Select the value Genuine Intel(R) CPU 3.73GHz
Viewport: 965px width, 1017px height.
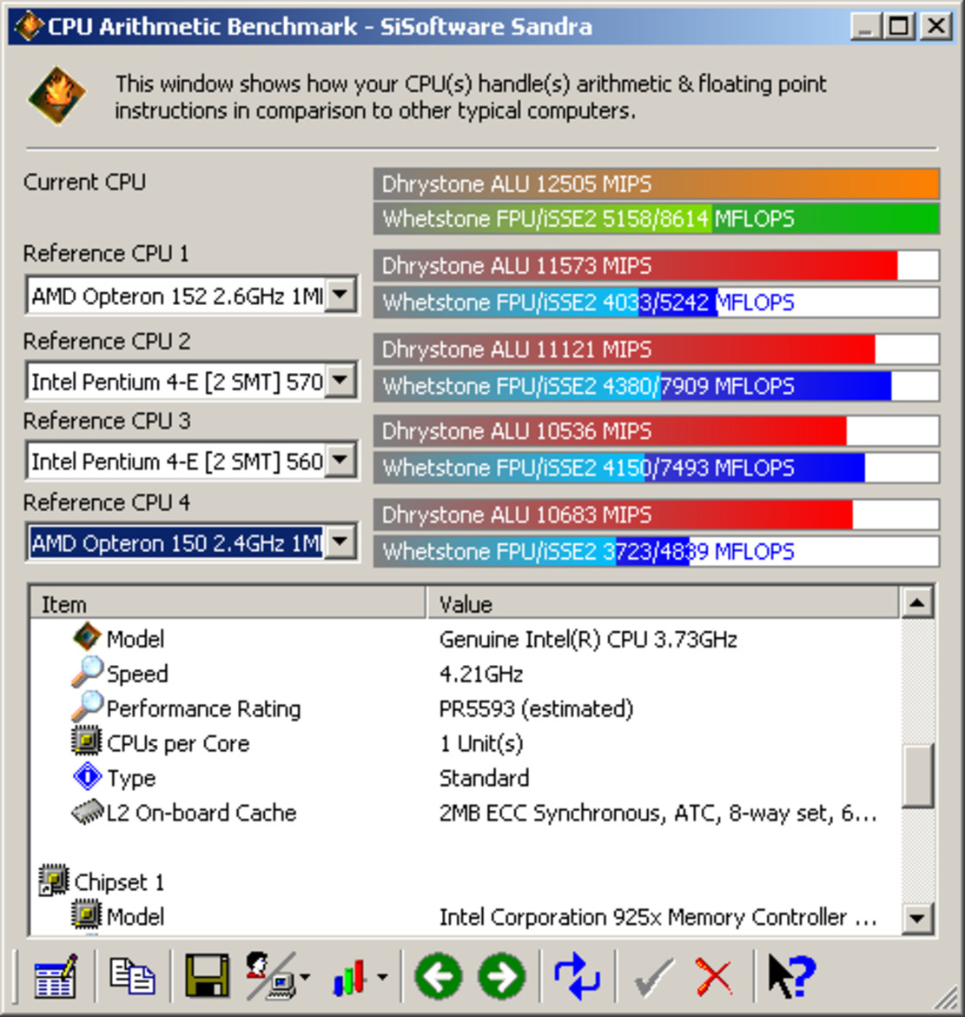[x=588, y=640]
